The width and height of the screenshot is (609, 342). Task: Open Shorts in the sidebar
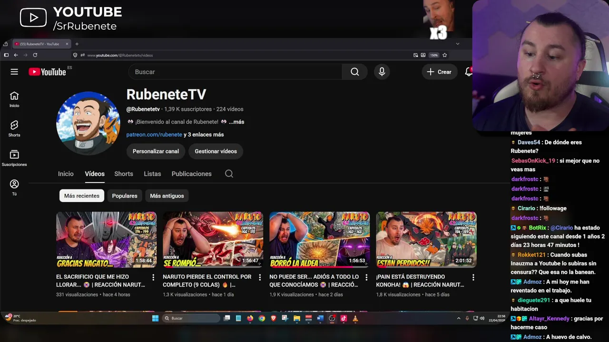click(x=14, y=129)
